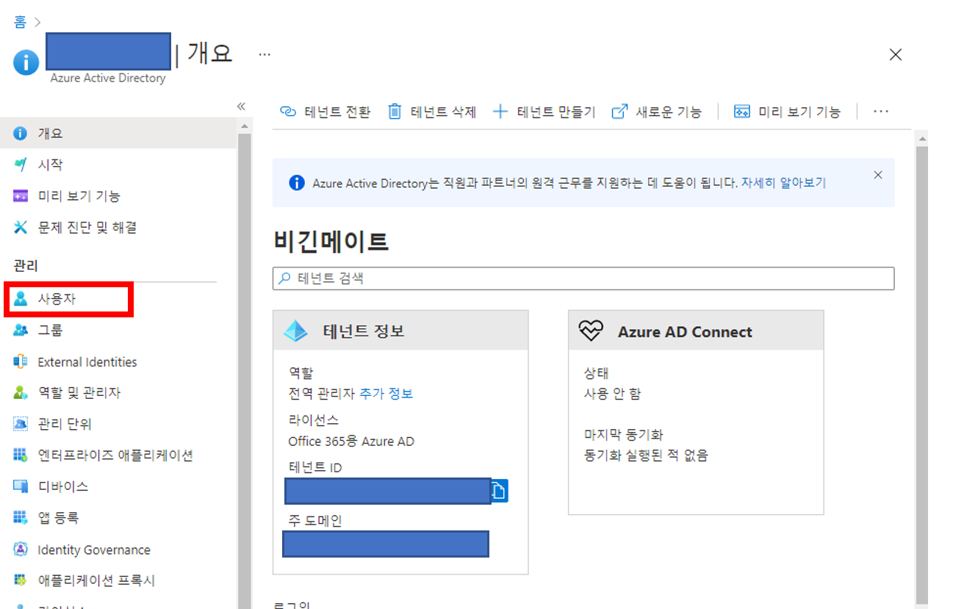The width and height of the screenshot is (953, 609).
Task: Select the 전역 관리자 role text
Action: (x=322, y=394)
